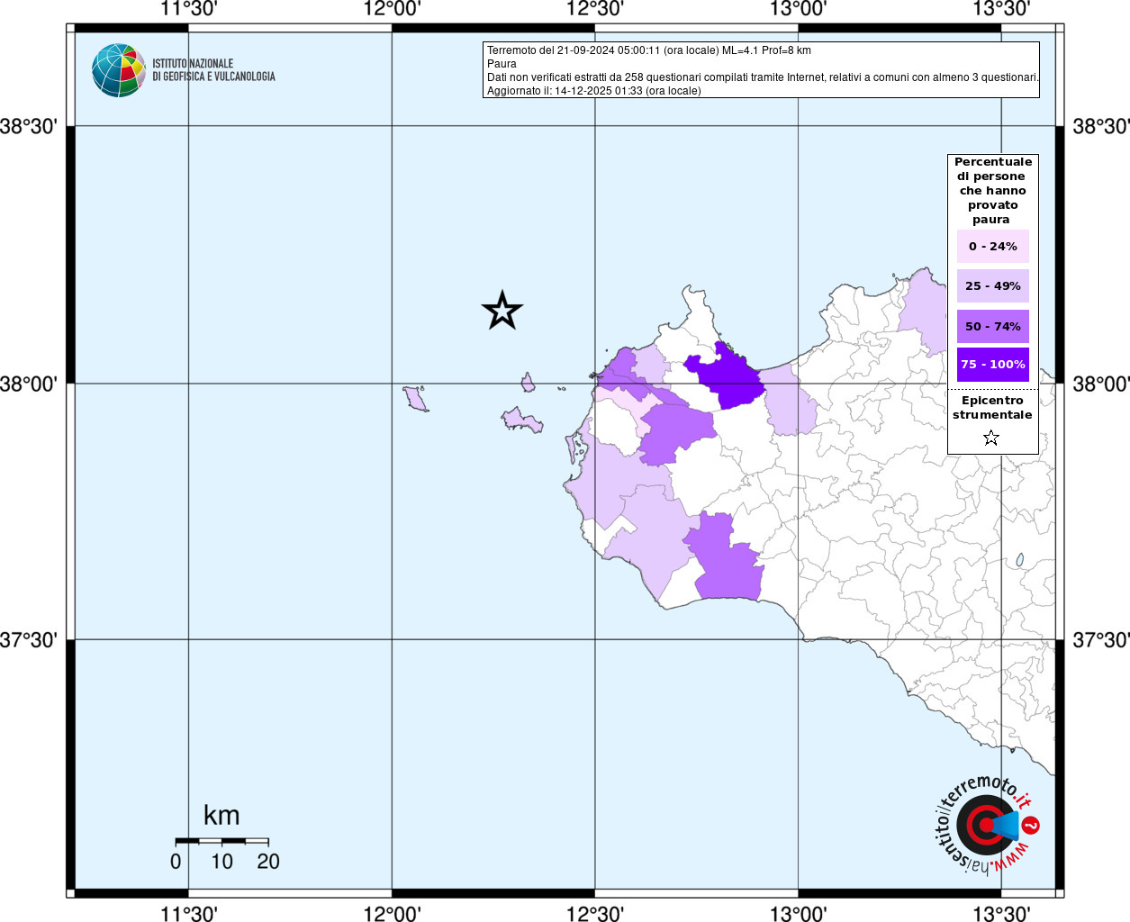Click the Epicentro strumentale legend label
Image resolution: width=1130 pixels, height=922 pixels.
click(x=992, y=408)
